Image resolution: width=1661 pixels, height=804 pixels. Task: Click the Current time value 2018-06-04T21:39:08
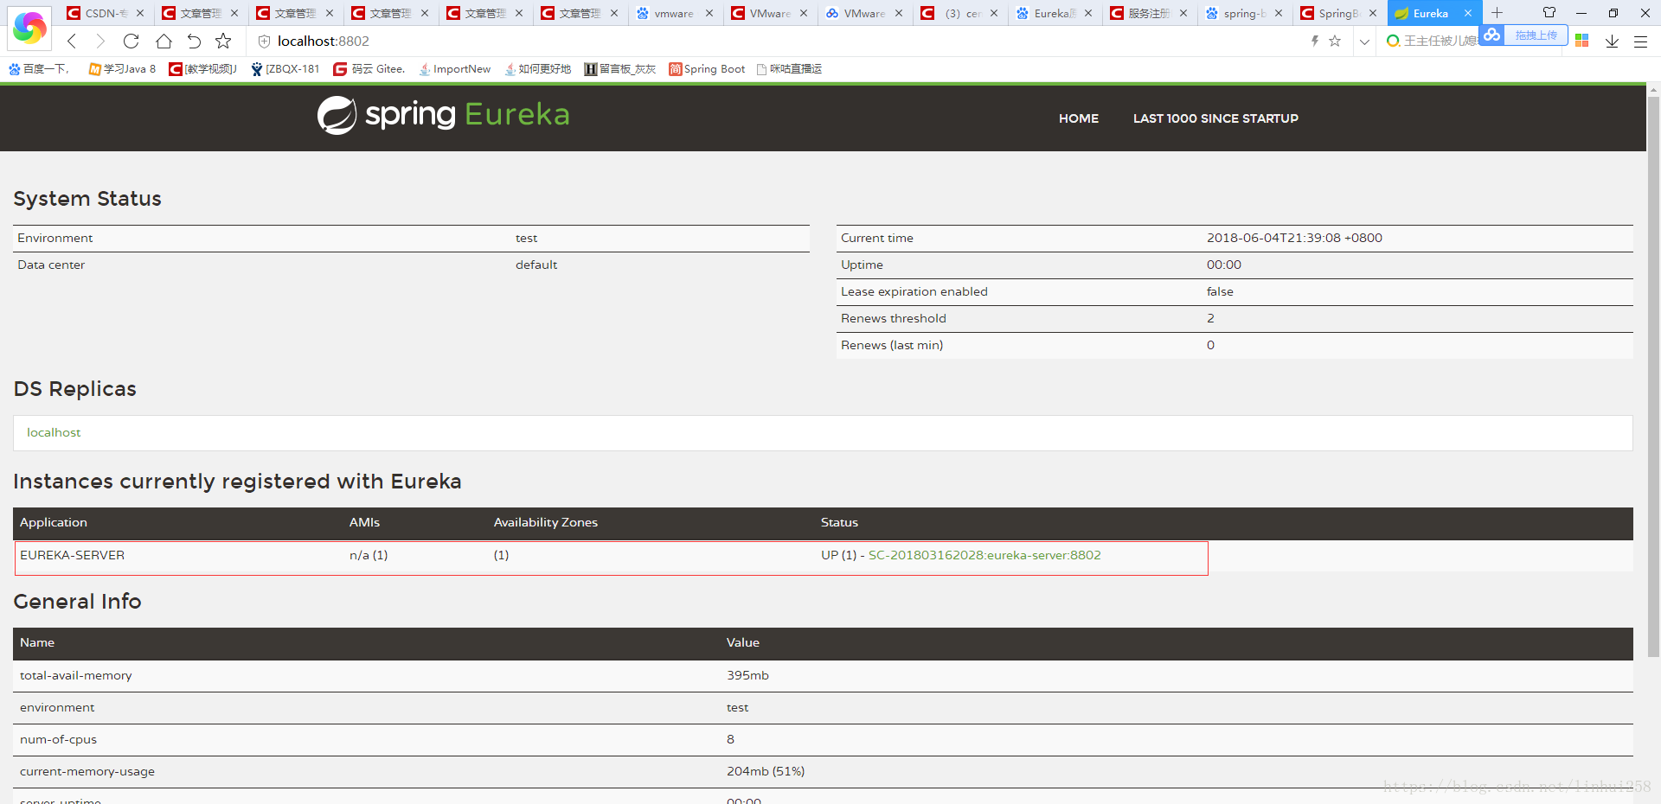coord(1294,238)
